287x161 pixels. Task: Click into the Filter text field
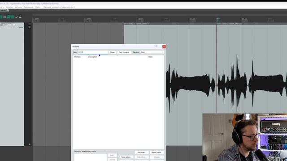[93, 52]
